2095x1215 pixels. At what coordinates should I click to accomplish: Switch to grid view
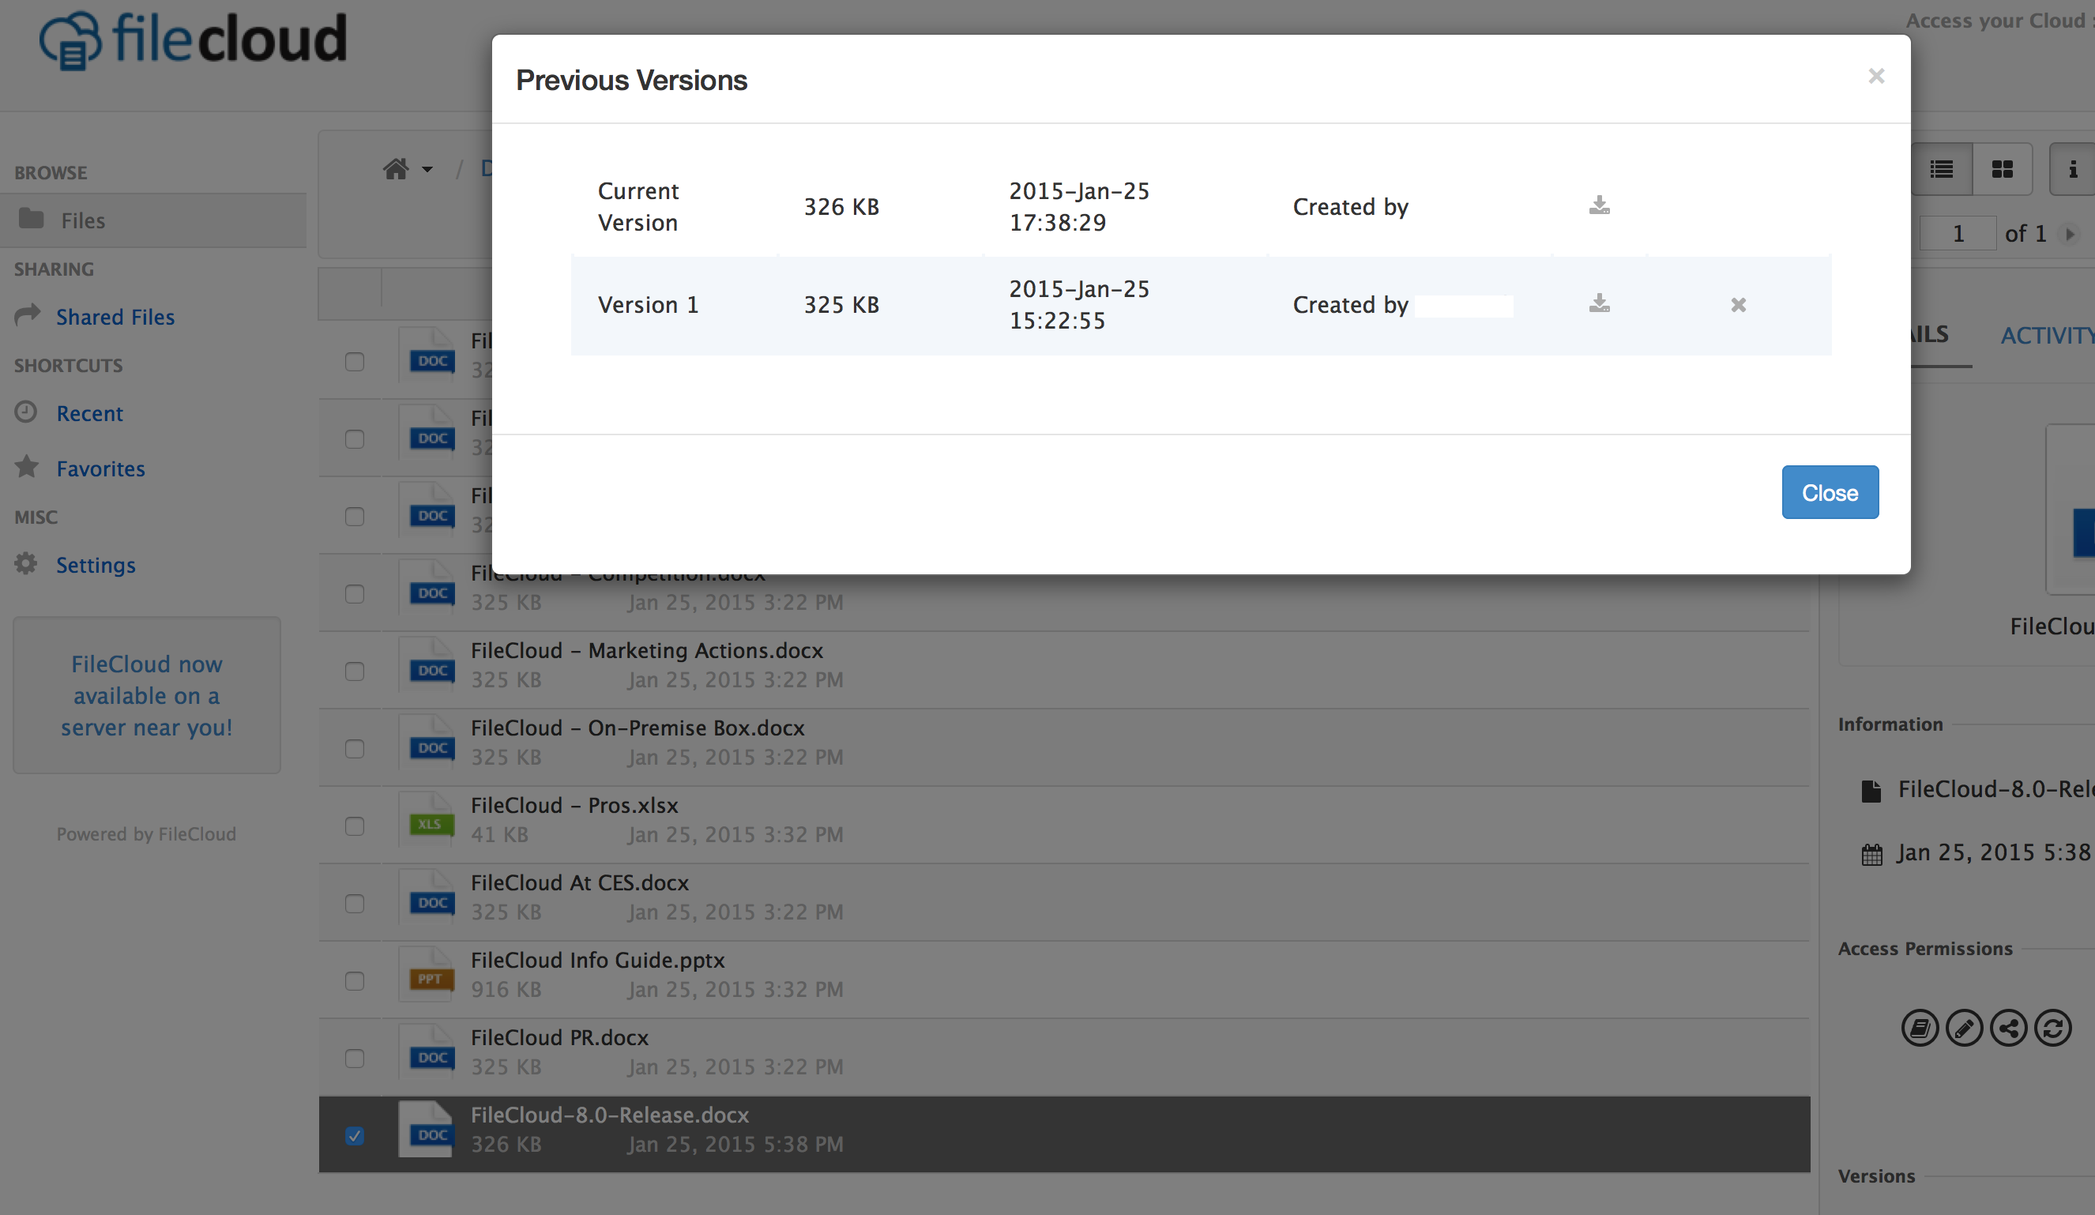coord(2003,170)
